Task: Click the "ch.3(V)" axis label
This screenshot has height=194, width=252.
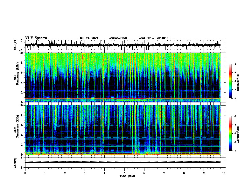Action: 15,163
